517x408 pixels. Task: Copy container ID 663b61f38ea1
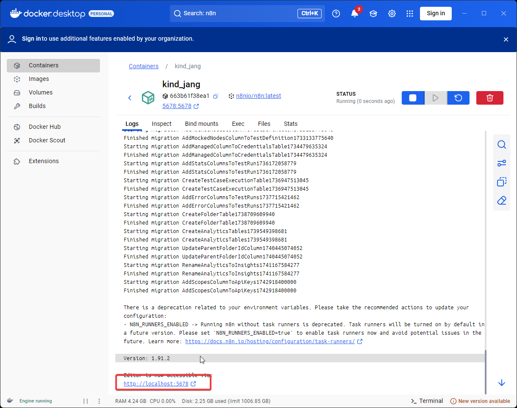pos(216,96)
